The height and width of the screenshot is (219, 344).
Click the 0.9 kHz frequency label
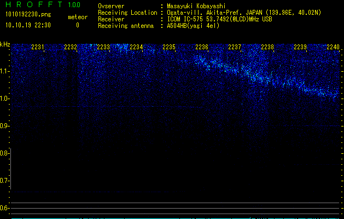coord(4,126)
